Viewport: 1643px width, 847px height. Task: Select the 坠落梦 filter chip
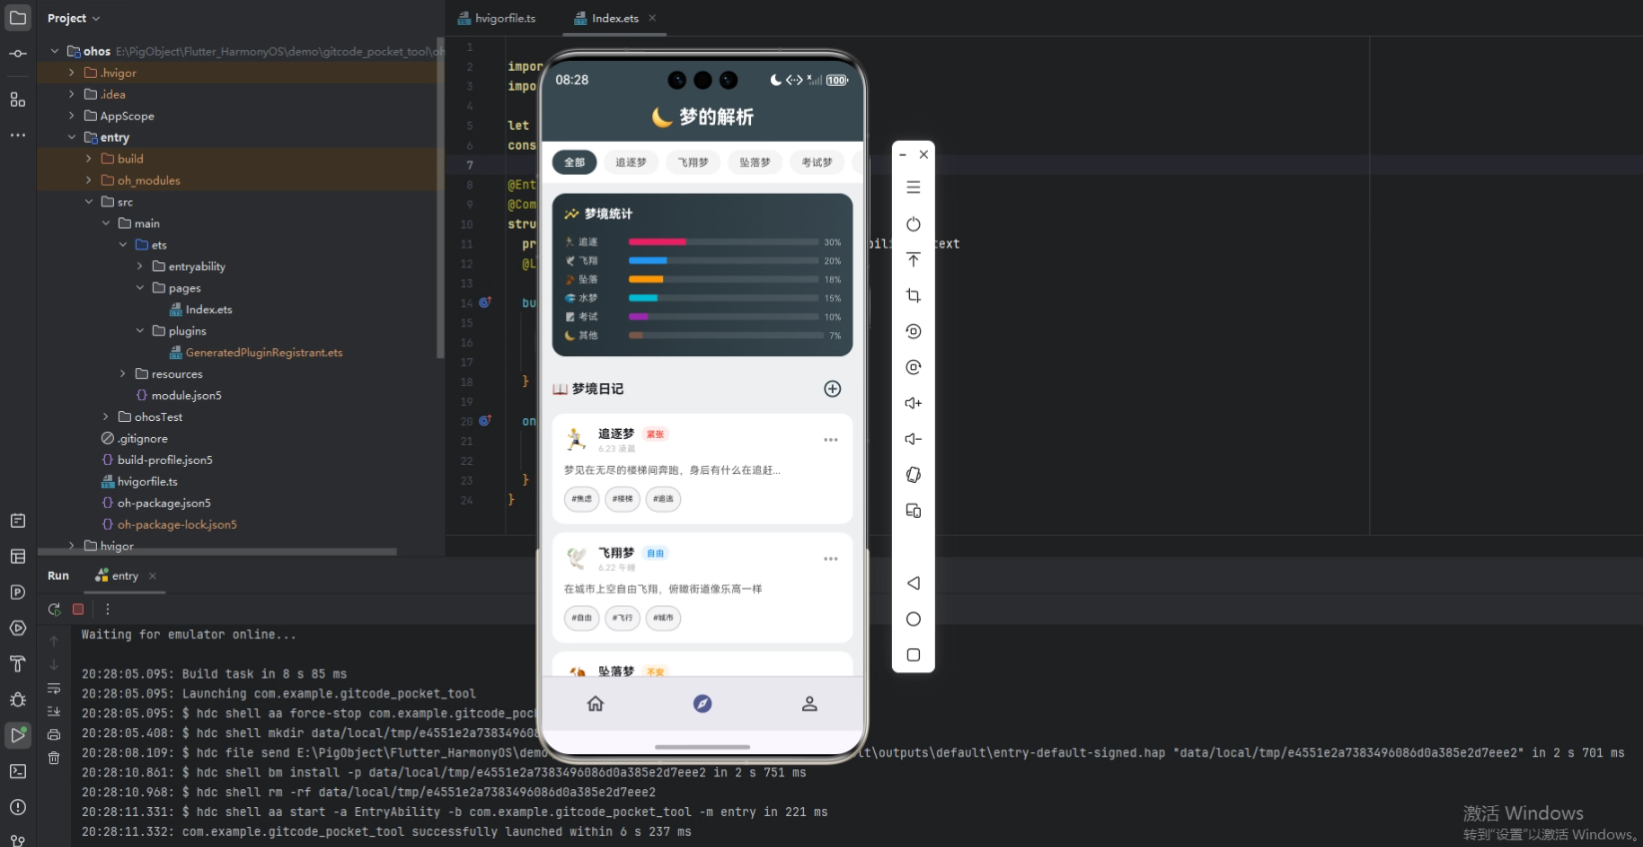coord(754,163)
